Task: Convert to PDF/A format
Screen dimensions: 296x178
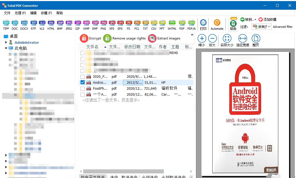Action: [x=191, y=25]
